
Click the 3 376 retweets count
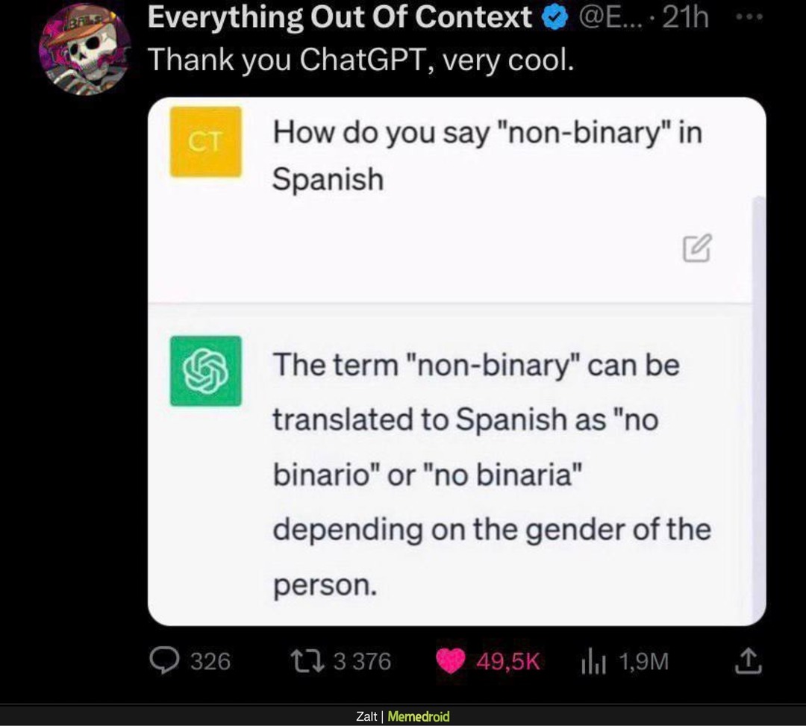tap(363, 661)
